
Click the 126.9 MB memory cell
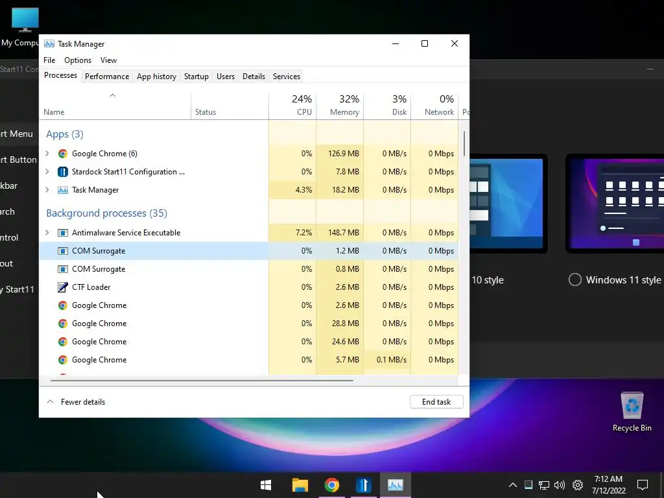point(340,153)
